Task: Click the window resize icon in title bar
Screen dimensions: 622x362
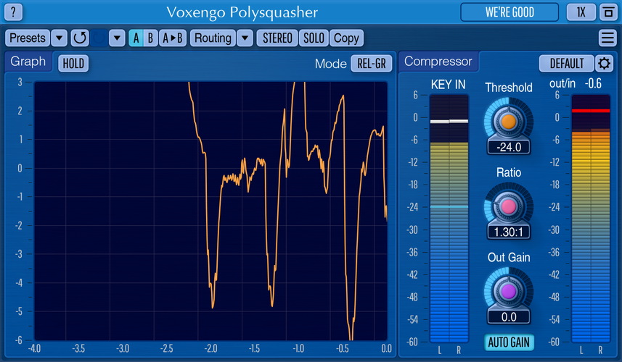Action: 608,12
